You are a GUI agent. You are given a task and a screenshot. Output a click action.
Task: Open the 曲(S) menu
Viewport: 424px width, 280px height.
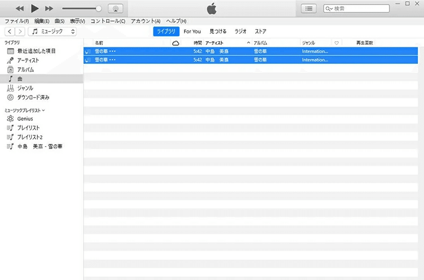(59, 21)
